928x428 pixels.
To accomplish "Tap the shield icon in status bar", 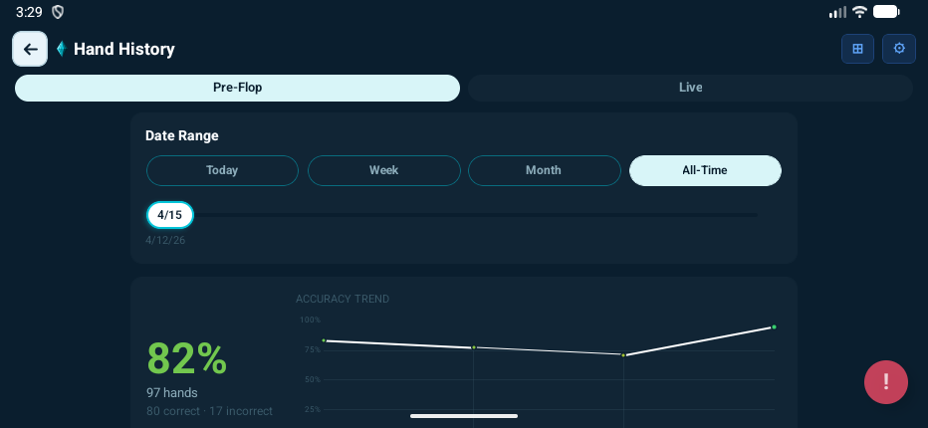I will (x=58, y=12).
